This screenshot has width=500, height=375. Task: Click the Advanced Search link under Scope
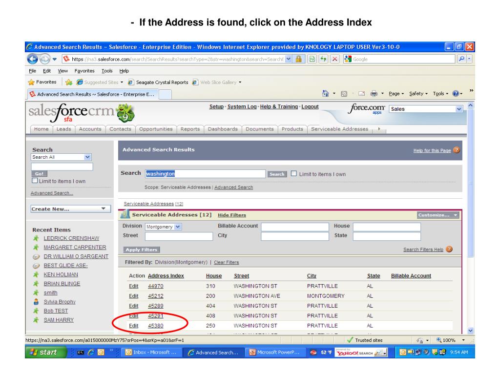(233, 187)
